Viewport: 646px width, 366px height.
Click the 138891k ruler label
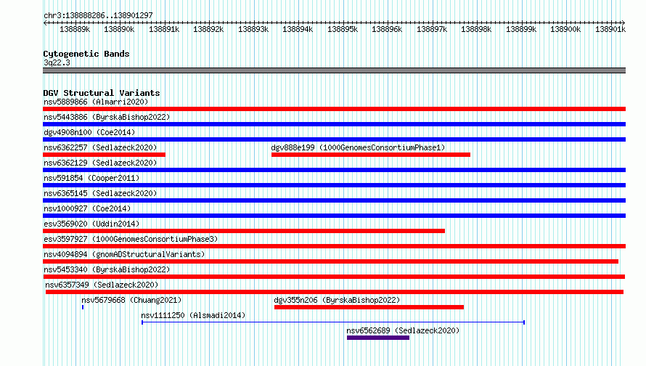point(164,29)
